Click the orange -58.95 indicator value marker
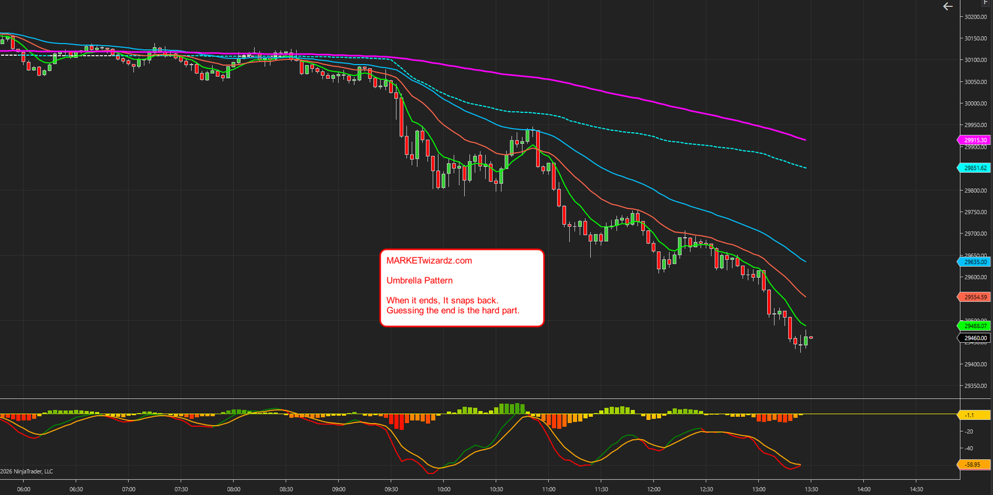 tap(974, 464)
